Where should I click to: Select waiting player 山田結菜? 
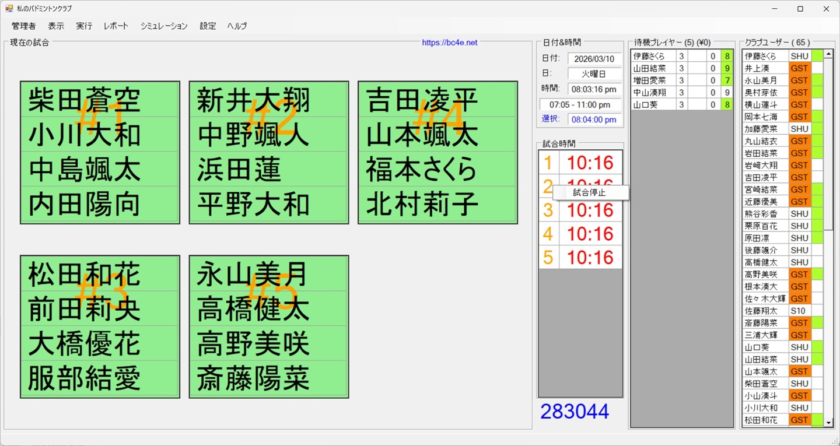point(654,68)
